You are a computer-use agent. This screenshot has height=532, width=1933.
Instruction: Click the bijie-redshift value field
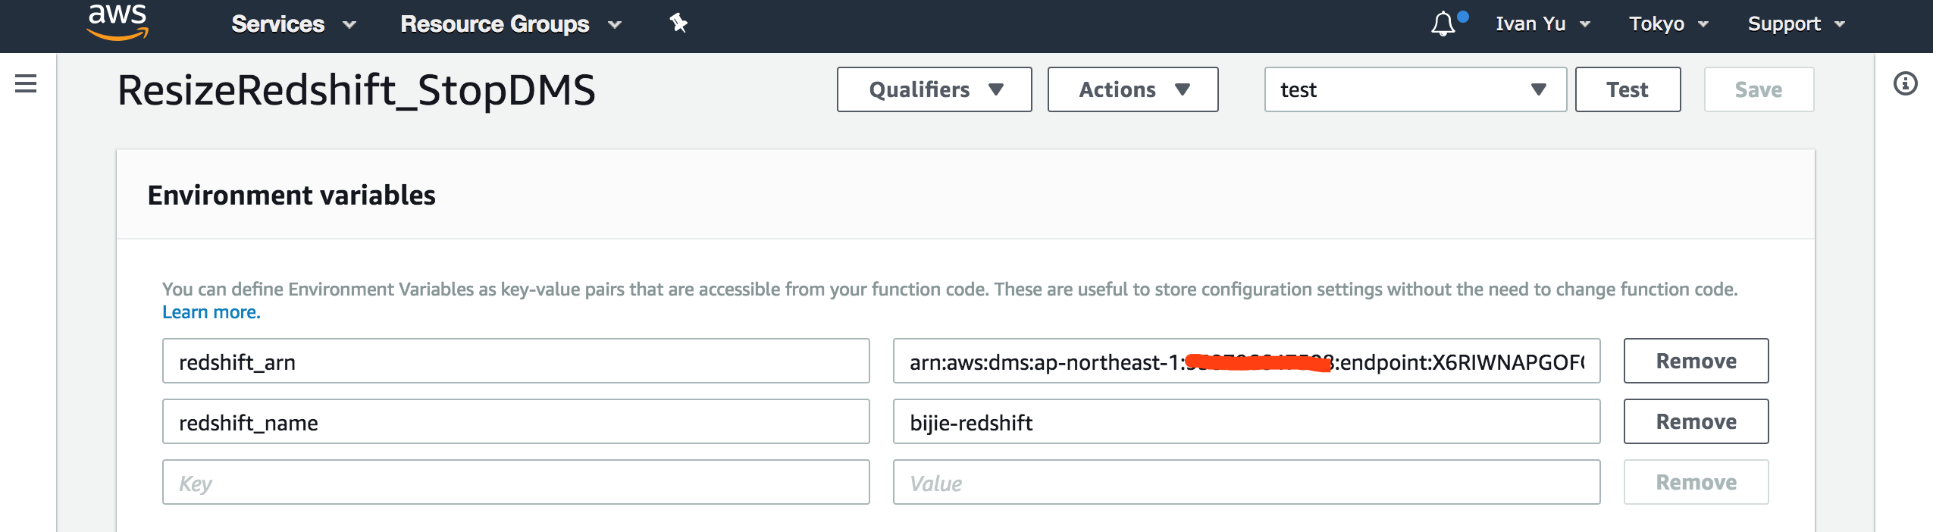[1246, 421]
